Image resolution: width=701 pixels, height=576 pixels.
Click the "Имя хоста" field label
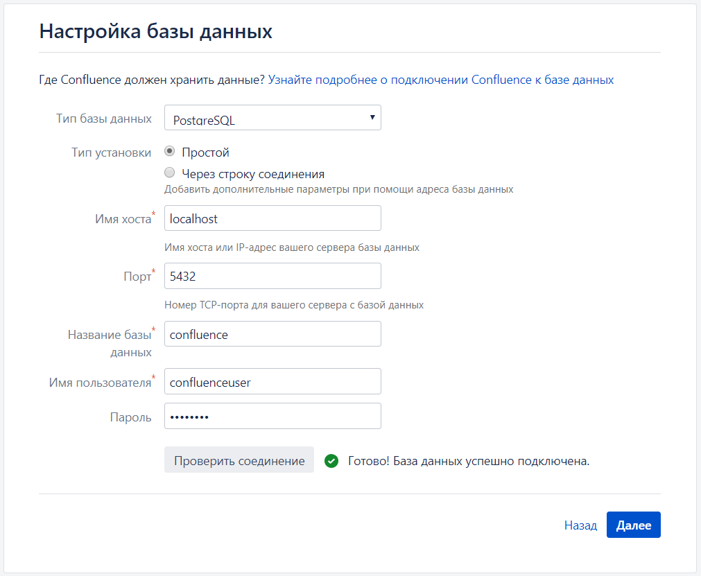pos(123,219)
